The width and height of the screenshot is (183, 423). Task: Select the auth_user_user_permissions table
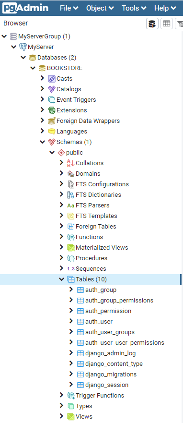pyautogui.click(x=125, y=343)
